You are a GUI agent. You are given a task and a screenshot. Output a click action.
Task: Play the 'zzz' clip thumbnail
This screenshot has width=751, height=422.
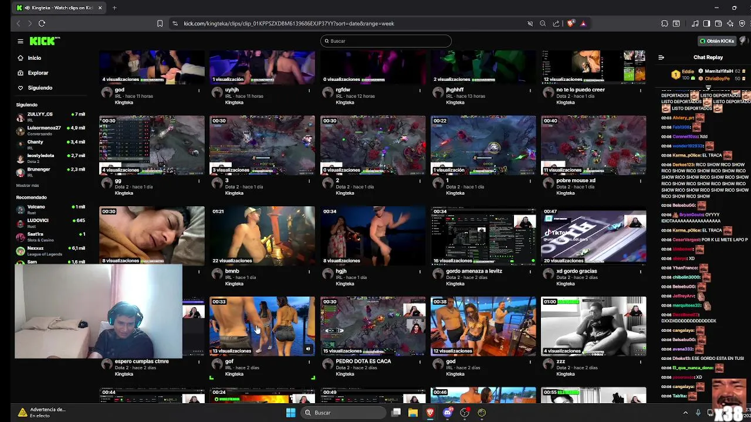click(x=593, y=326)
